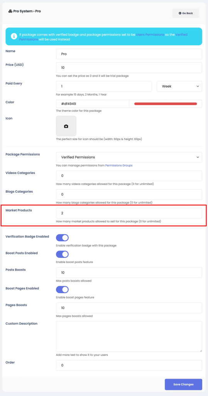Image resolution: width=208 pixels, height=396 pixels.
Task: Focus the Market Products input field
Action: (x=129, y=213)
